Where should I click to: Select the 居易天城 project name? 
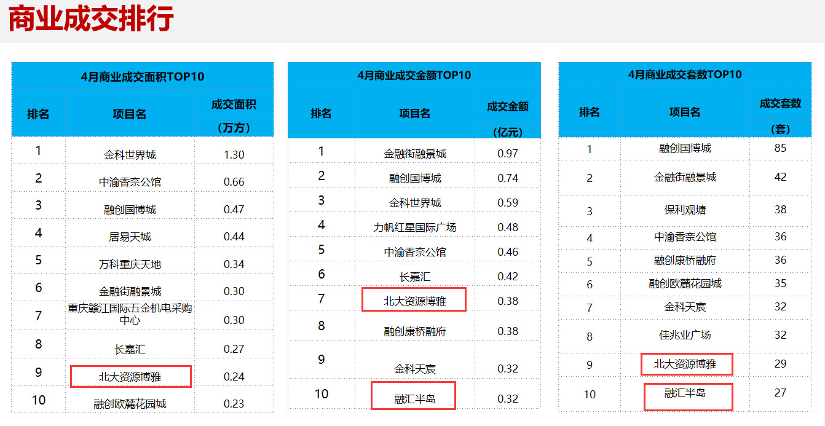130,237
